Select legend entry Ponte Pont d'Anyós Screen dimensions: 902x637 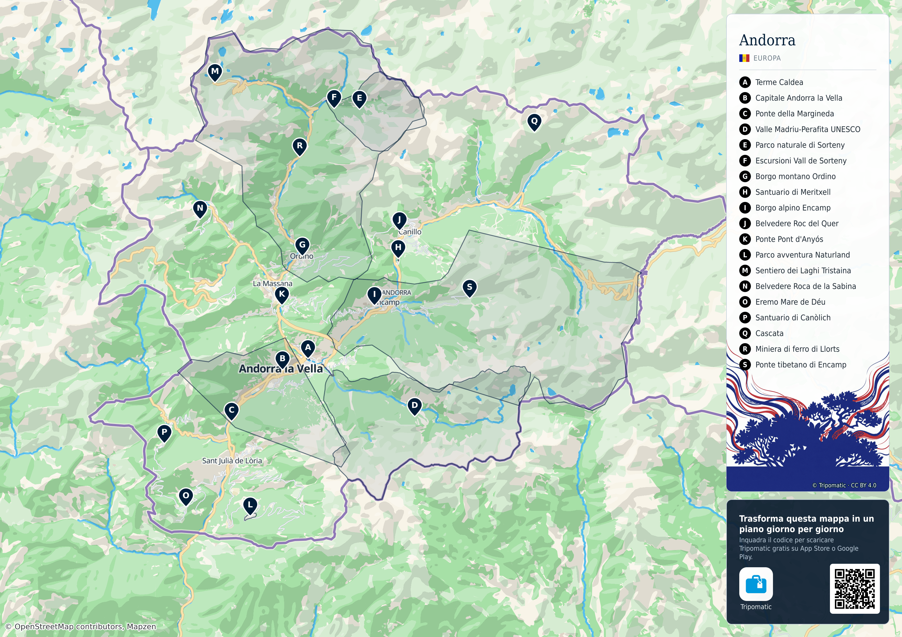781,239
